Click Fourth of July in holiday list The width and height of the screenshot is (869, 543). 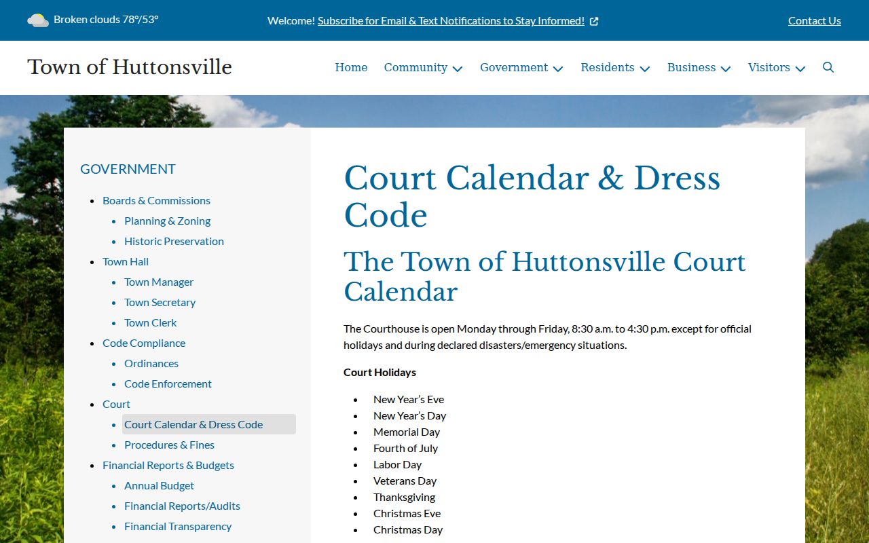405,448
